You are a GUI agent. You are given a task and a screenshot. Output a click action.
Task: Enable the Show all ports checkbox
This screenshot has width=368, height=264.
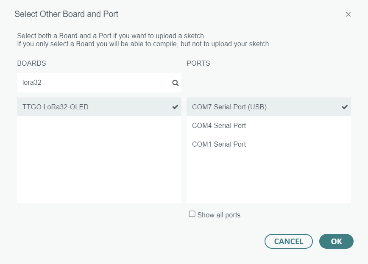coord(192,214)
